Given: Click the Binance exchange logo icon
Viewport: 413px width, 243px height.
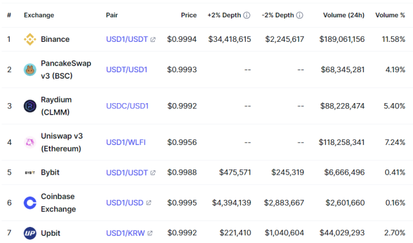Looking at the screenshot, I should click(x=30, y=39).
